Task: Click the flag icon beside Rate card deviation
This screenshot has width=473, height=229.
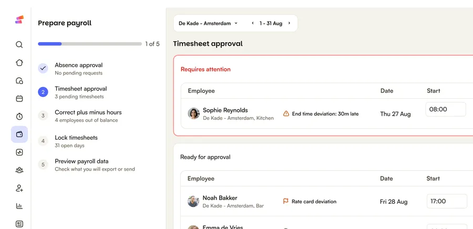Action: coord(286,201)
